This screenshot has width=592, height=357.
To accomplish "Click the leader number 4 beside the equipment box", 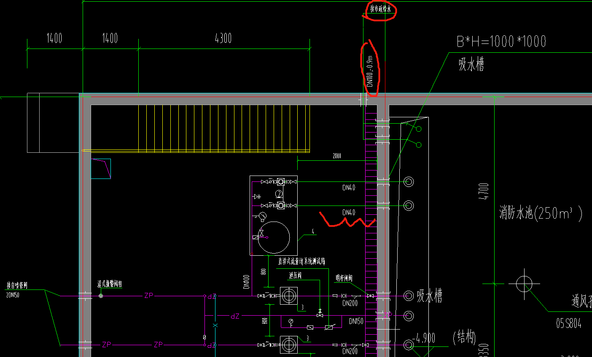I will pyautogui.click(x=313, y=232).
